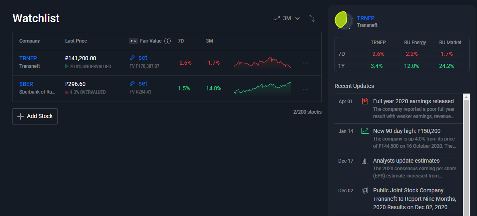Click RU Energy column header in panel
The width and height of the screenshot is (477, 216).
click(x=415, y=43)
